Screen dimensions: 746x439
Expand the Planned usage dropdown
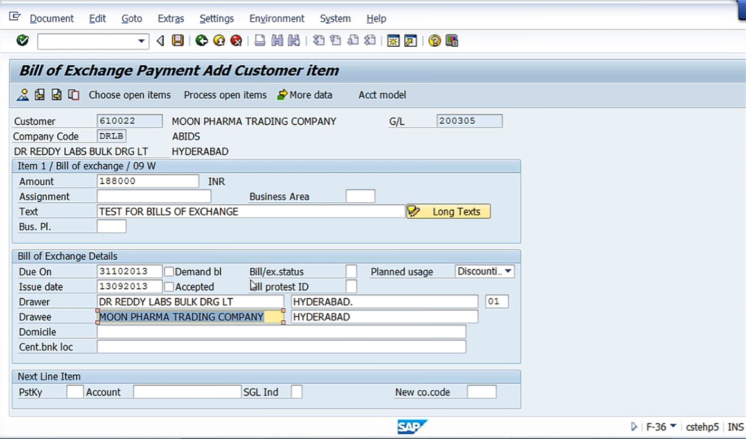508,271
